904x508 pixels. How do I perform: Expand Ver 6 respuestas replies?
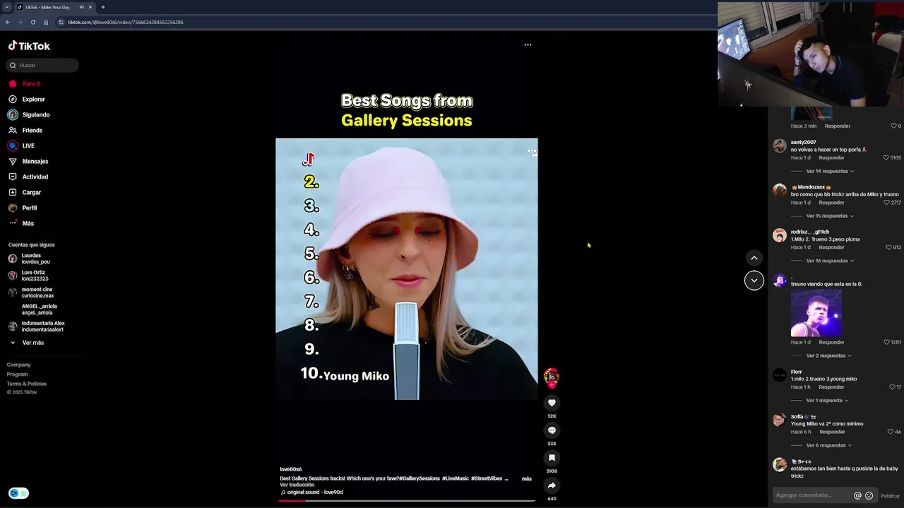828,445
